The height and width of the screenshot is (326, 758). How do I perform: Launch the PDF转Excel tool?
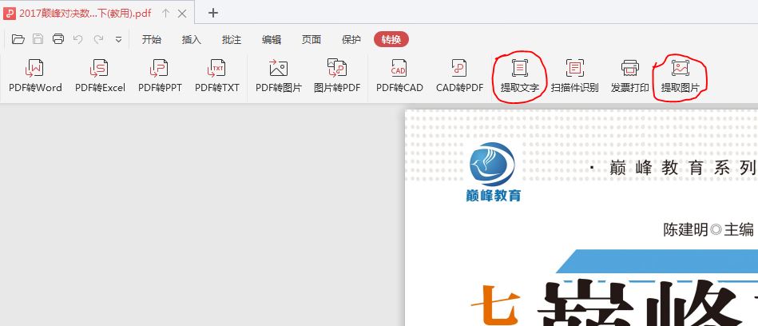(100, 76)
